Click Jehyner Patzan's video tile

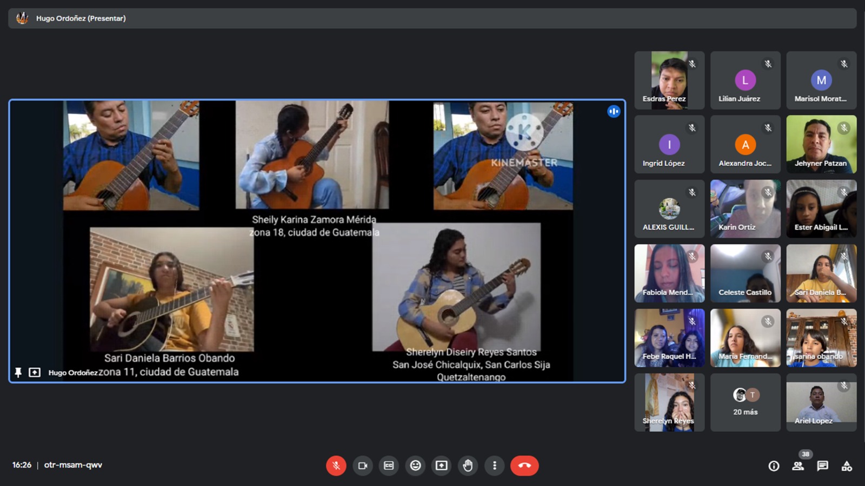[821, 144]
